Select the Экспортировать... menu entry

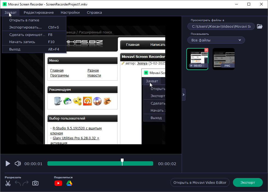(34, 27)
